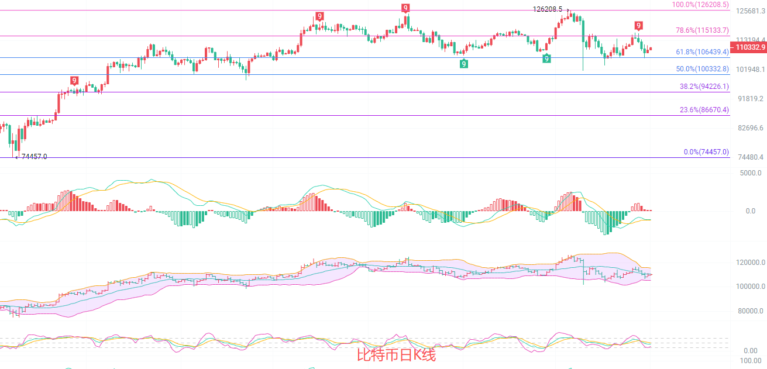Select the 23.6%(86670.4) retracement label
767x369 pixels.
pyautogui.click(x=704, y=110)
